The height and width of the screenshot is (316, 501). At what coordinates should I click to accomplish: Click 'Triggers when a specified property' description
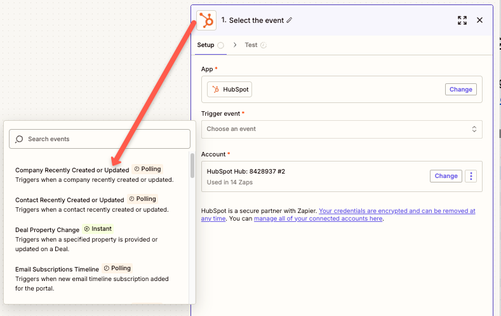[x=86, y=244]
